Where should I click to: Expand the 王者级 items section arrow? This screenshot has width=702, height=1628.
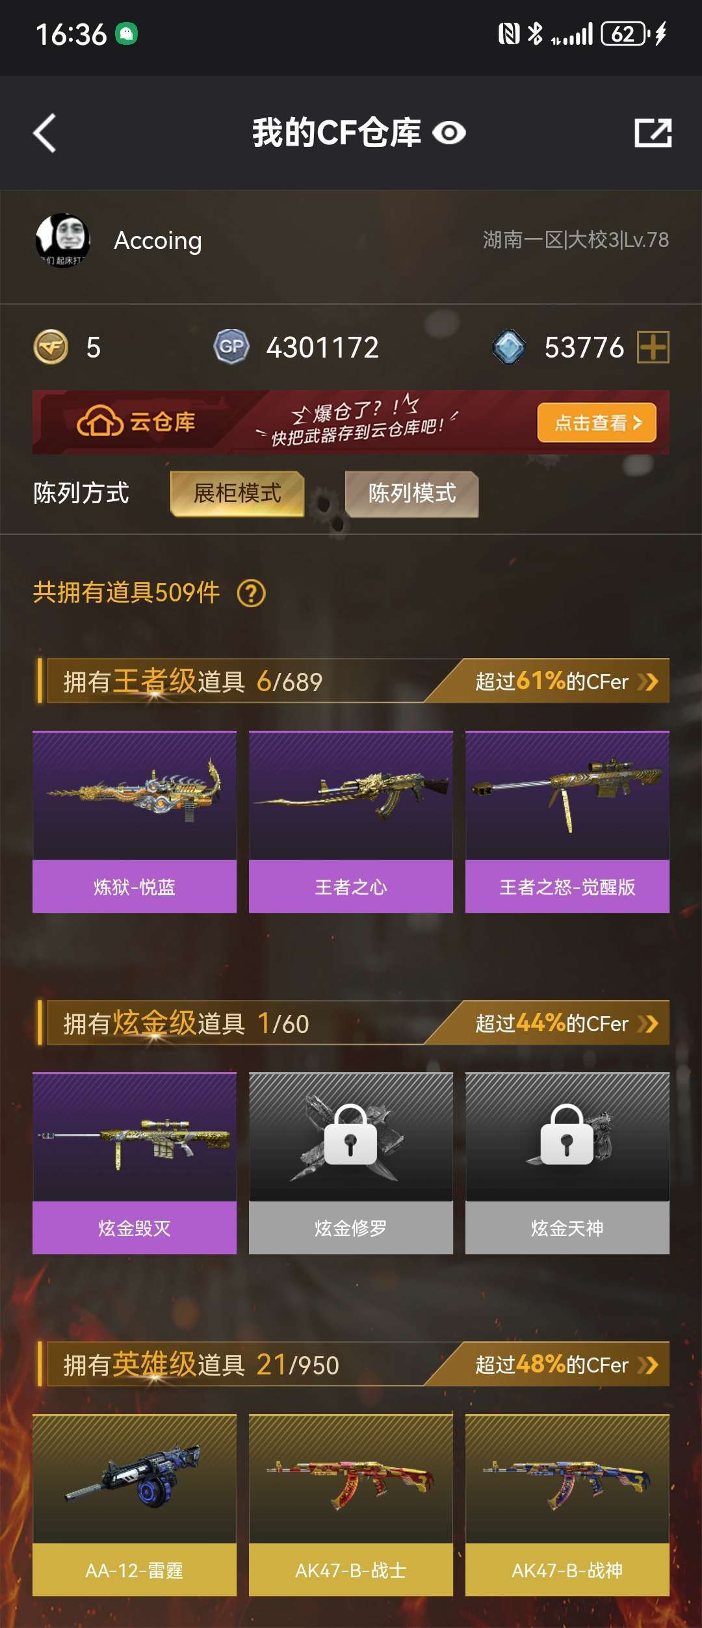pyautogui.click(x=648, y=681)
